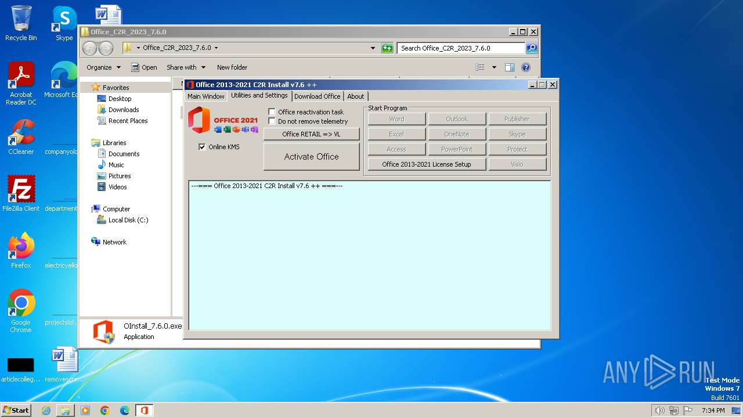Expand the Share with dropdown
The height and width of the screenshot is (418, 743).
[186, 67]
